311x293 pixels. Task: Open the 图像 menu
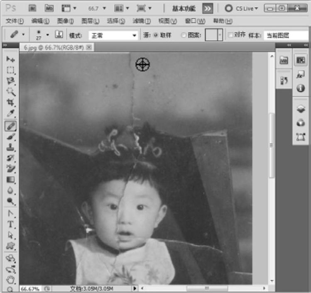click(x=65, y=21)
